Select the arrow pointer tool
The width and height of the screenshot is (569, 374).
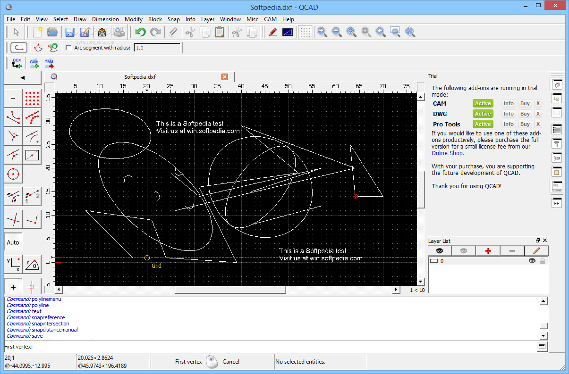pyautogui.click(x=17, y=32)
